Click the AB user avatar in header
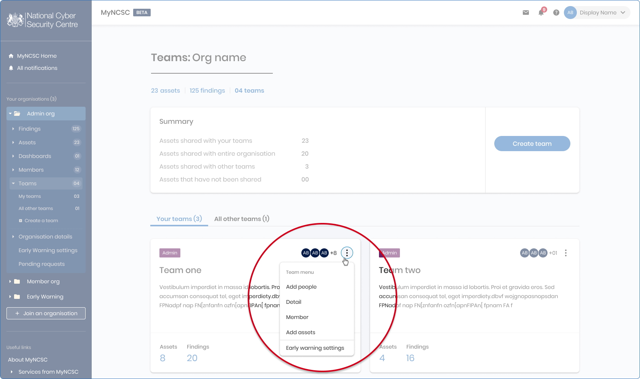Image resolution: width=640 pixels, height=379 pixels. pyautogui.click(x=570, y=13)
